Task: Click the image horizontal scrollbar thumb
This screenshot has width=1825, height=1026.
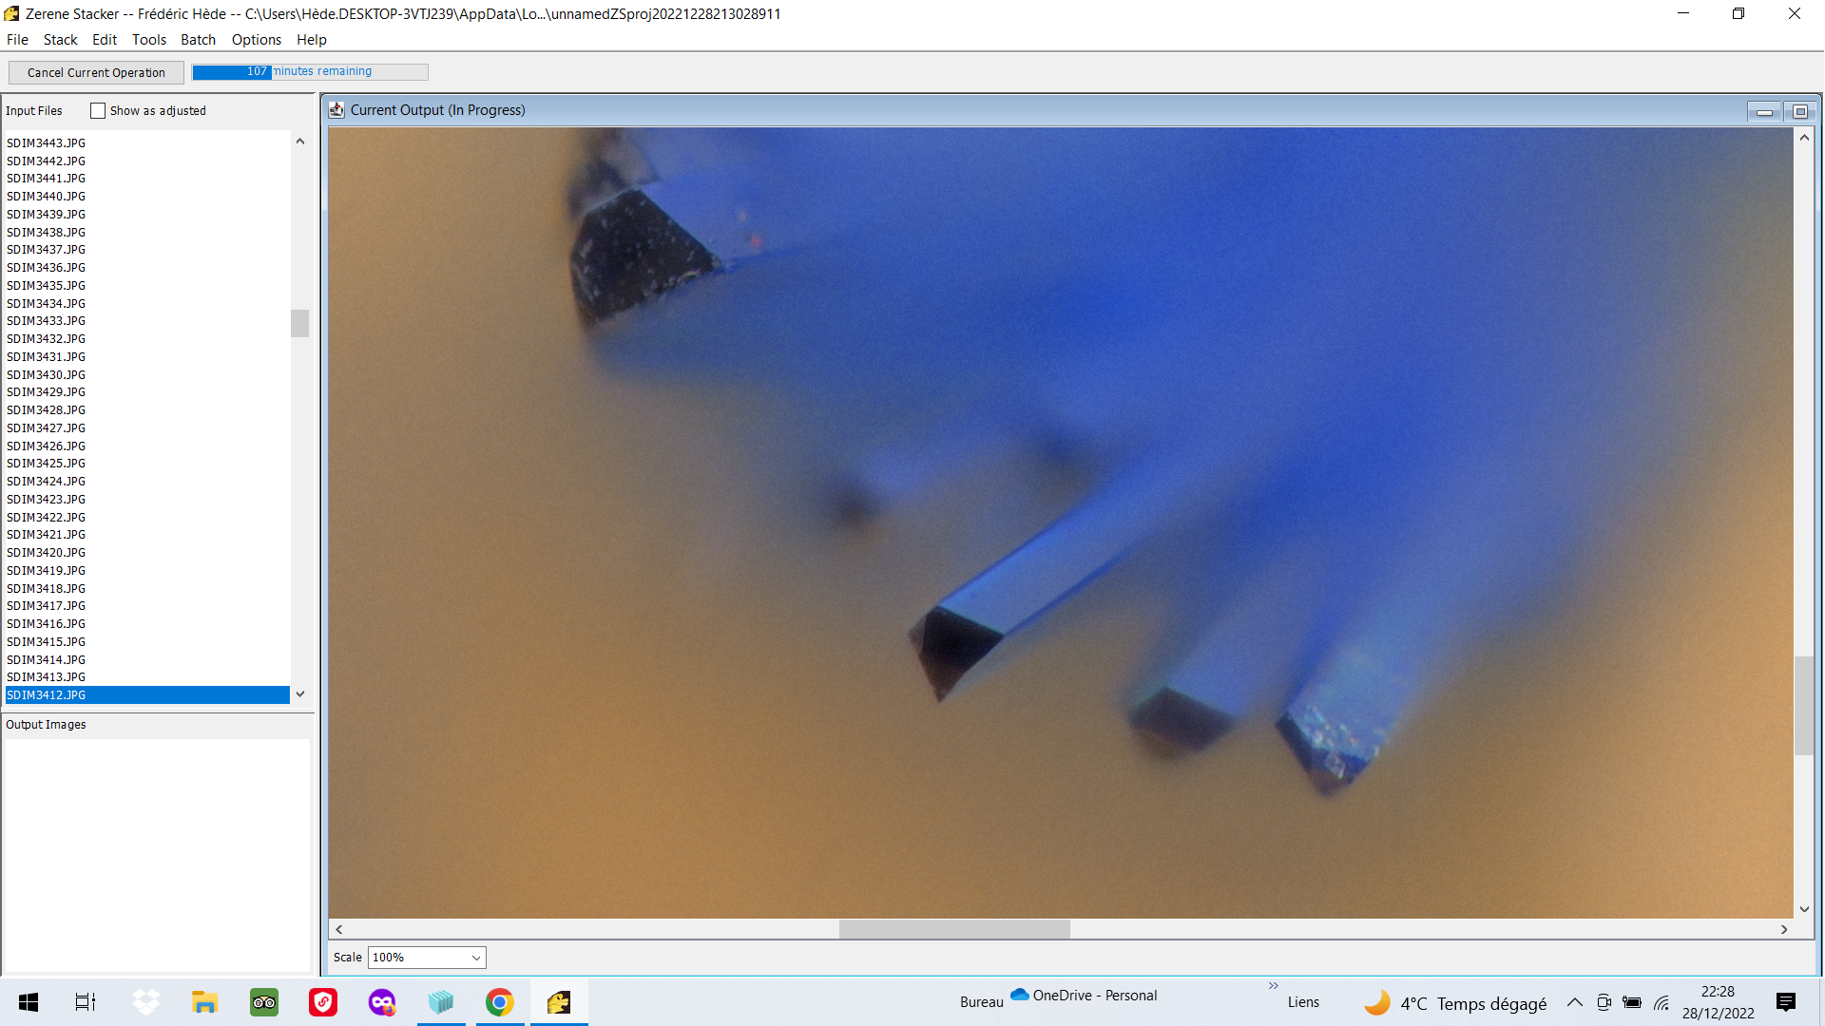Action: [954, 929]
